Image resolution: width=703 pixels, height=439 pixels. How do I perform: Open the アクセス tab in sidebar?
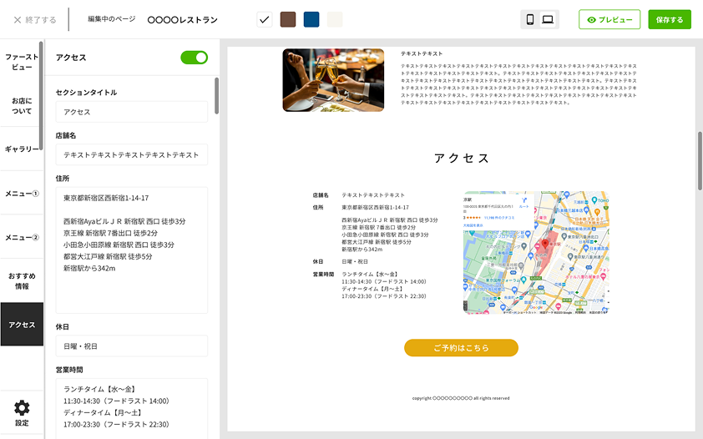click(x=22, y=325)
